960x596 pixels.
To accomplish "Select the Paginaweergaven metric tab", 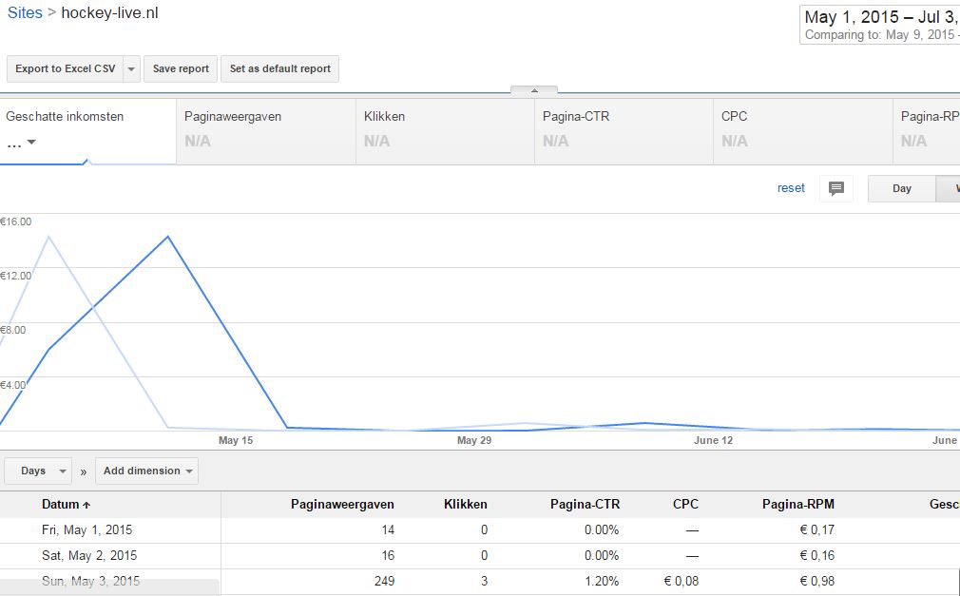I will point(266,131).
